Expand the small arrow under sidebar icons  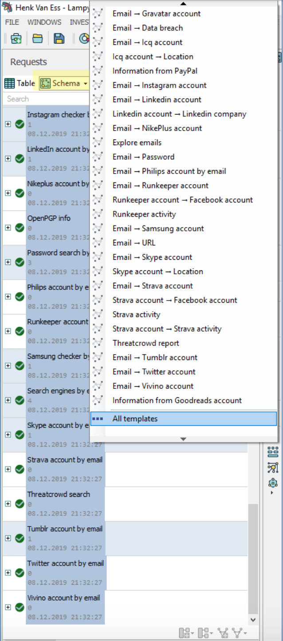[x=271, y=493]
